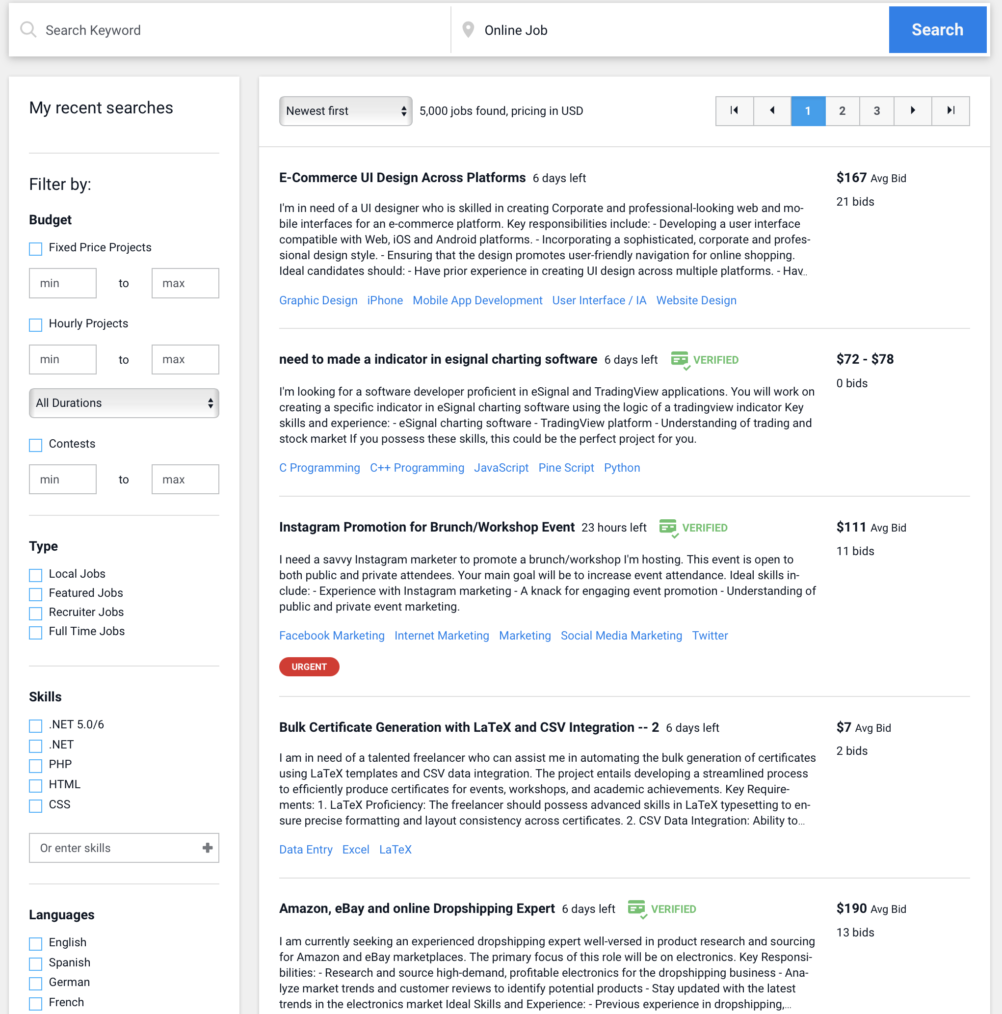Go to results page 2
1002x1014 pixels.
click(x=842, y=111)
